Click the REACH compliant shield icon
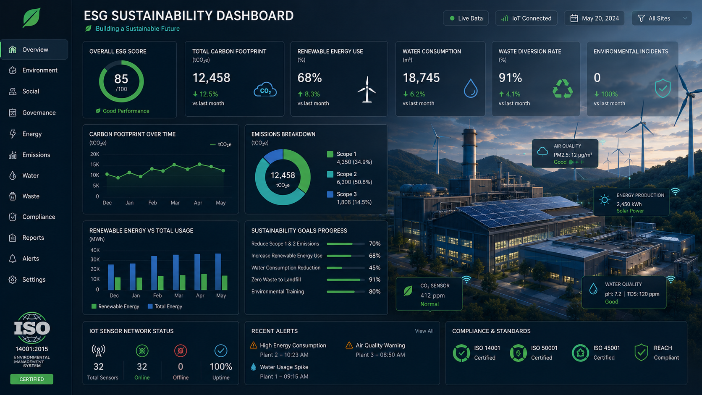702x395 pixels. (x=641, y=353)
